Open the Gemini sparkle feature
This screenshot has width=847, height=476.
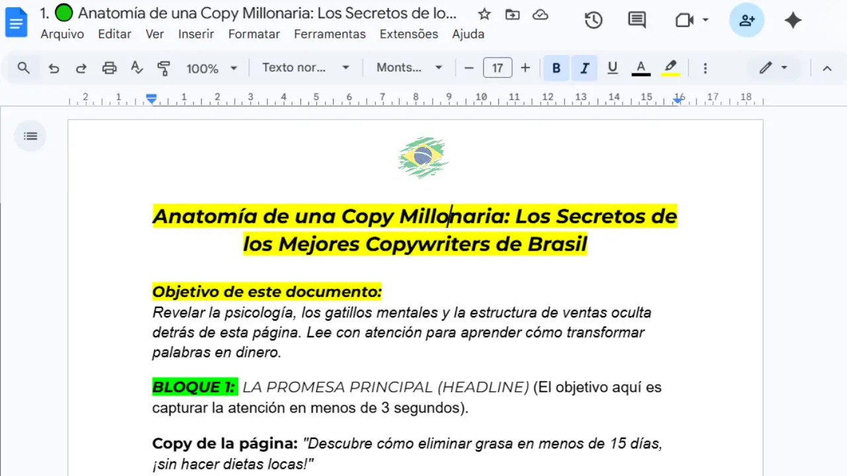click(x=793, y=20)
